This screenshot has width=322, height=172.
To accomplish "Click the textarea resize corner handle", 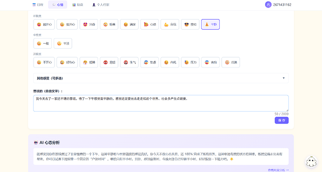I will 287,110.
